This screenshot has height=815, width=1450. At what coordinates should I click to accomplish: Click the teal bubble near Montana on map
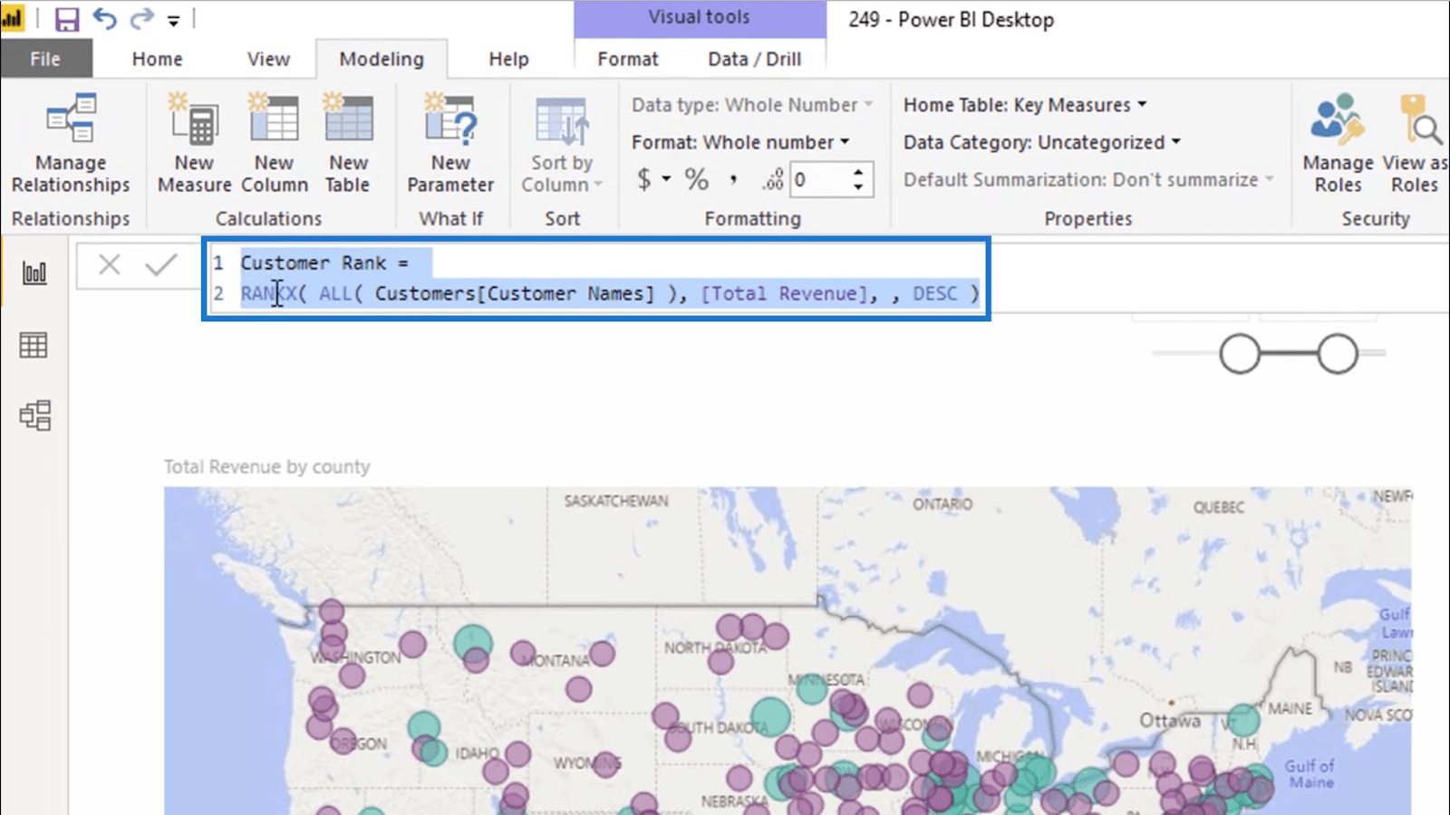tap(473, 642)
